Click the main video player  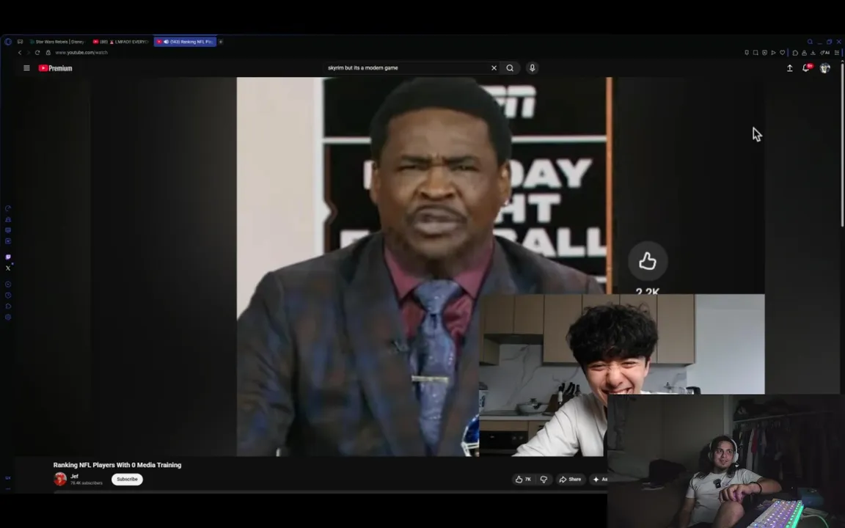pyautogui.click(x=424, y=267)
